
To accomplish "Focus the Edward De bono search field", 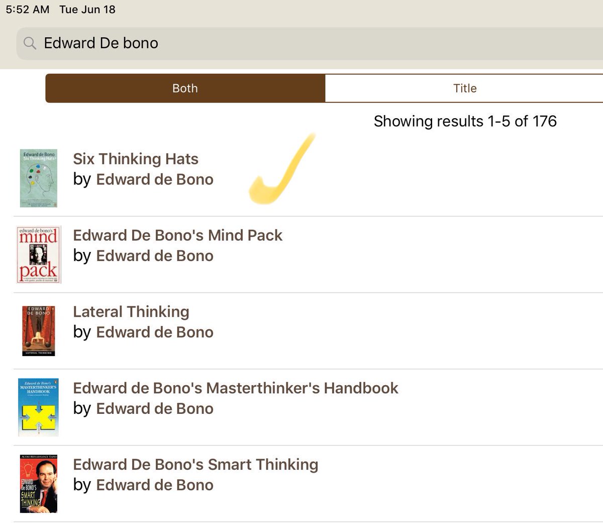I will [x=310, y=44].
